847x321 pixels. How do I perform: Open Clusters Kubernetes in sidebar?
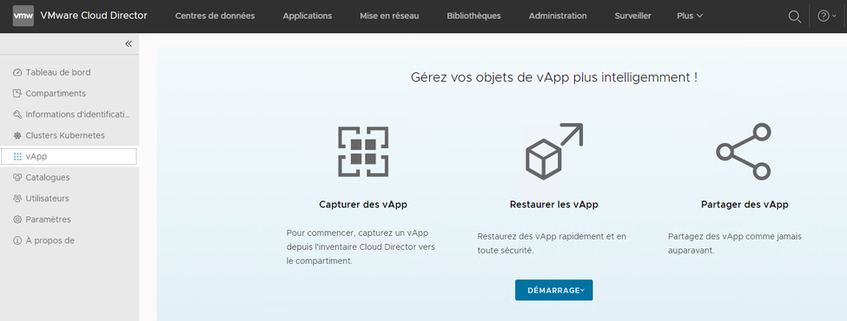click(65, 135)
